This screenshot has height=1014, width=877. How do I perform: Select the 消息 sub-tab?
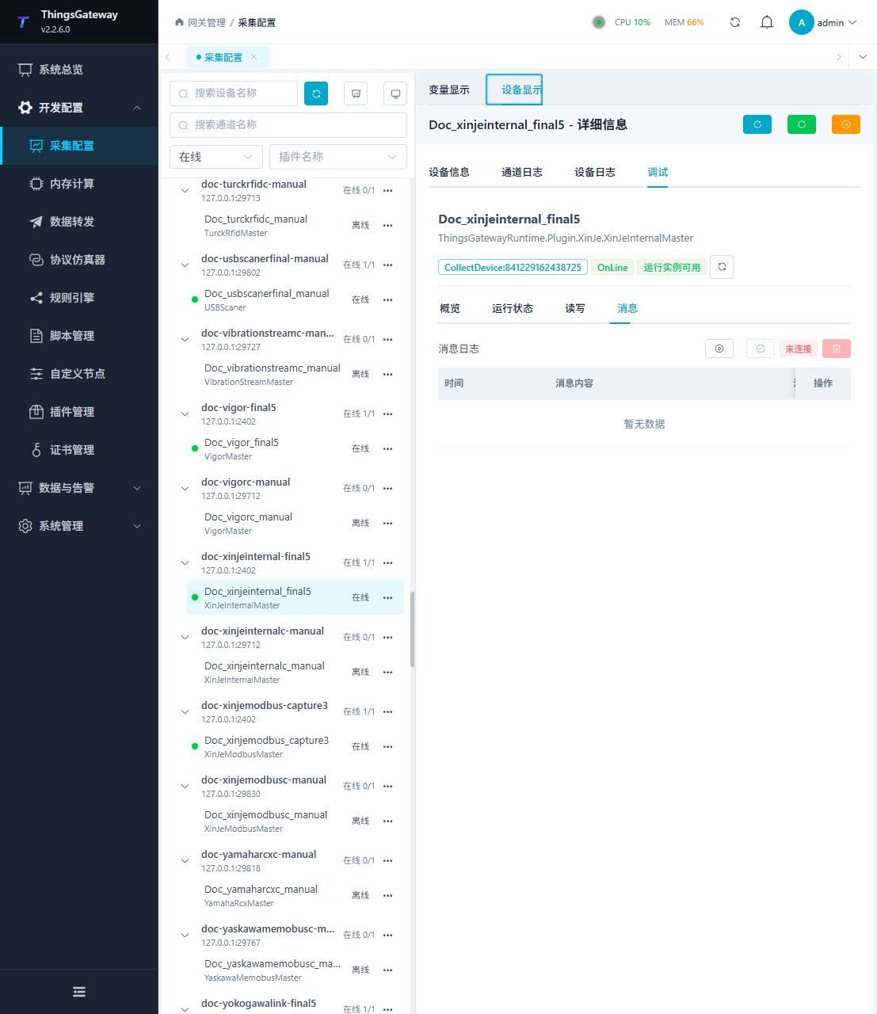pos(627,308)
